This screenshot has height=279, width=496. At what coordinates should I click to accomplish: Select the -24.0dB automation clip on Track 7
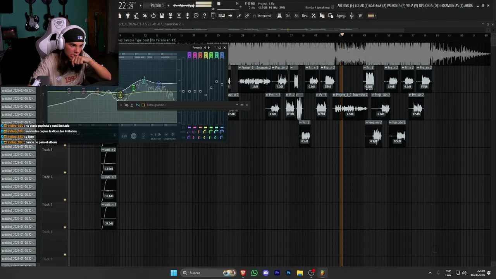click(x=108, y=216)
